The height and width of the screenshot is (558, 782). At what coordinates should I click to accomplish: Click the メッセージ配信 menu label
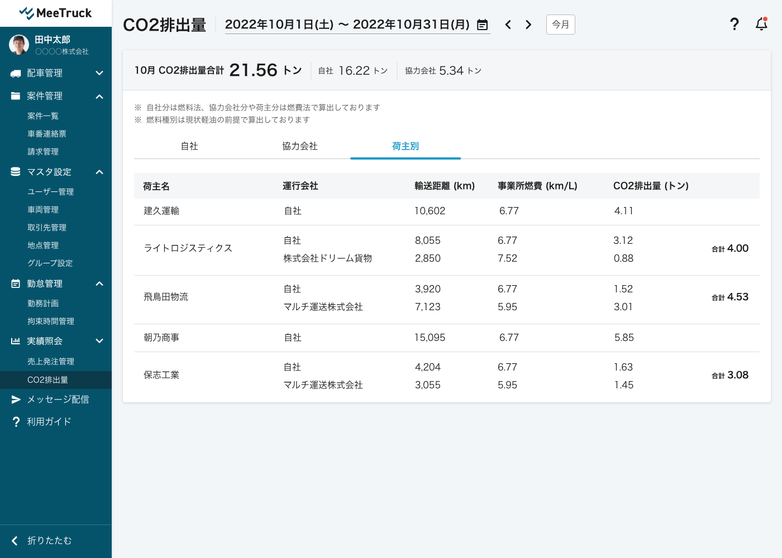tap(58, 400)
